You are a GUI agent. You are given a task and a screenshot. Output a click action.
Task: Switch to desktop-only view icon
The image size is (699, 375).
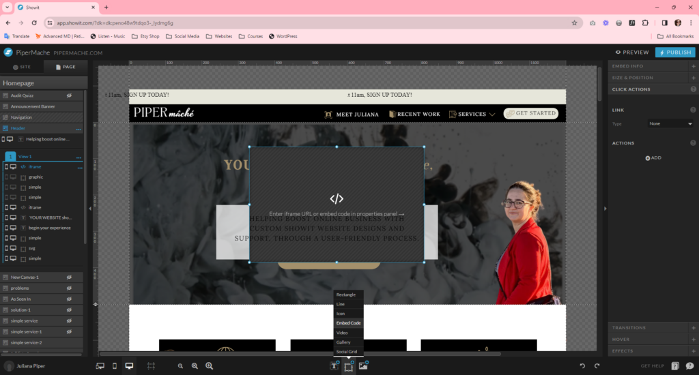coord(129,366)
